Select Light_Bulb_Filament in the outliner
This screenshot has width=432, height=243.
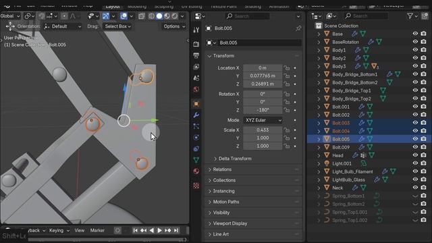point(352,171)
